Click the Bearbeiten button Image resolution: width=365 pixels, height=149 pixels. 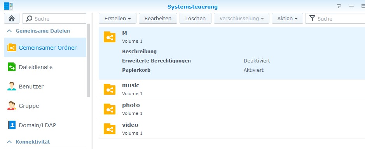158,18
